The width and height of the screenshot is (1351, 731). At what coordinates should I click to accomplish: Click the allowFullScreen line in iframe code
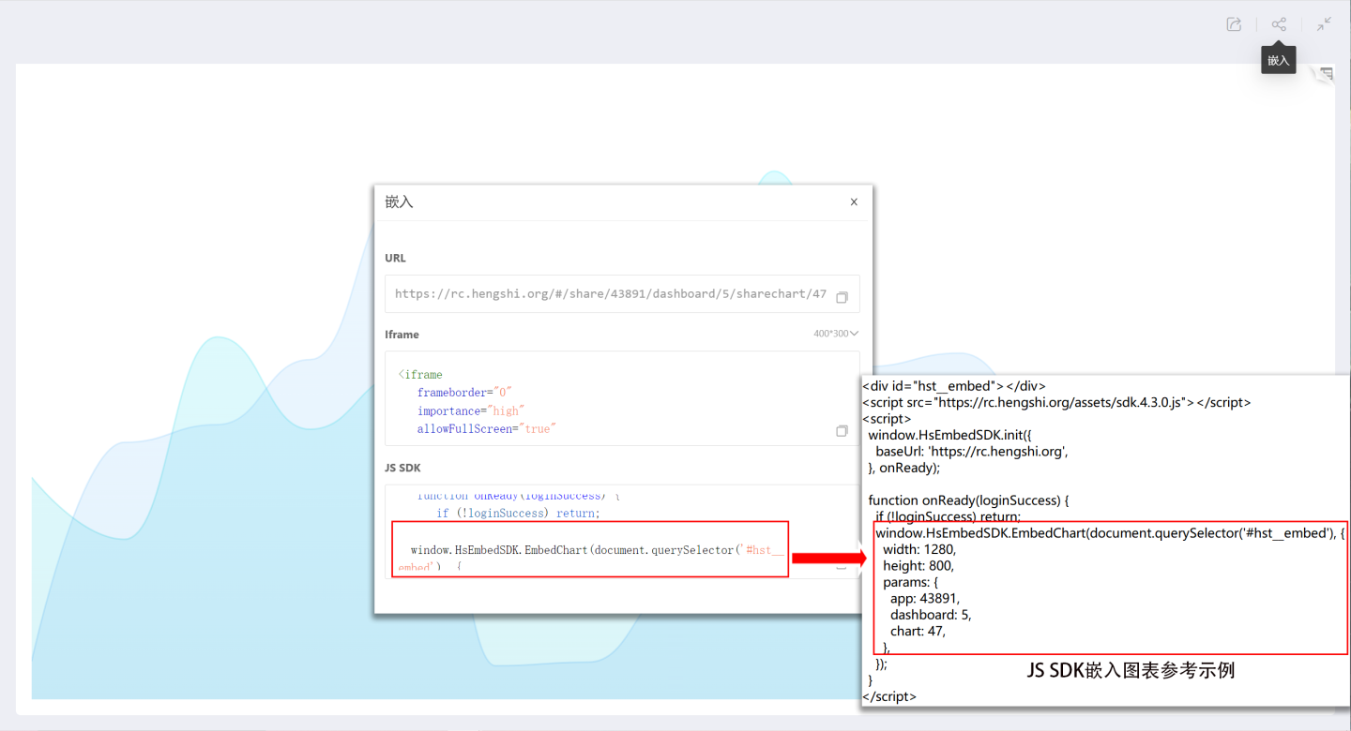pyautogui.click(x=486, y=428)
